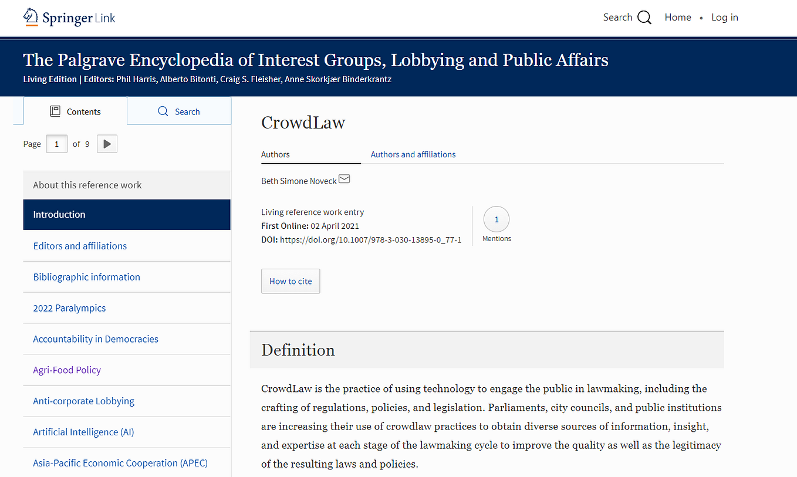
Task: Open the Authors and affiliations tab
Action: tap(413, 154)
